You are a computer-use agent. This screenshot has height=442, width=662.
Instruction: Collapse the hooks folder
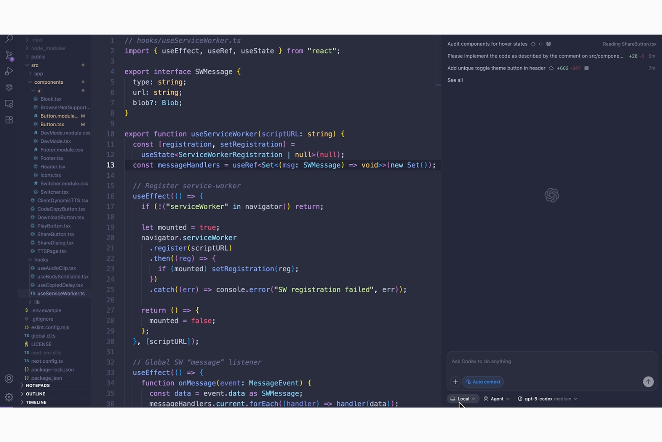pyautogui.click(x=41, y=260)
